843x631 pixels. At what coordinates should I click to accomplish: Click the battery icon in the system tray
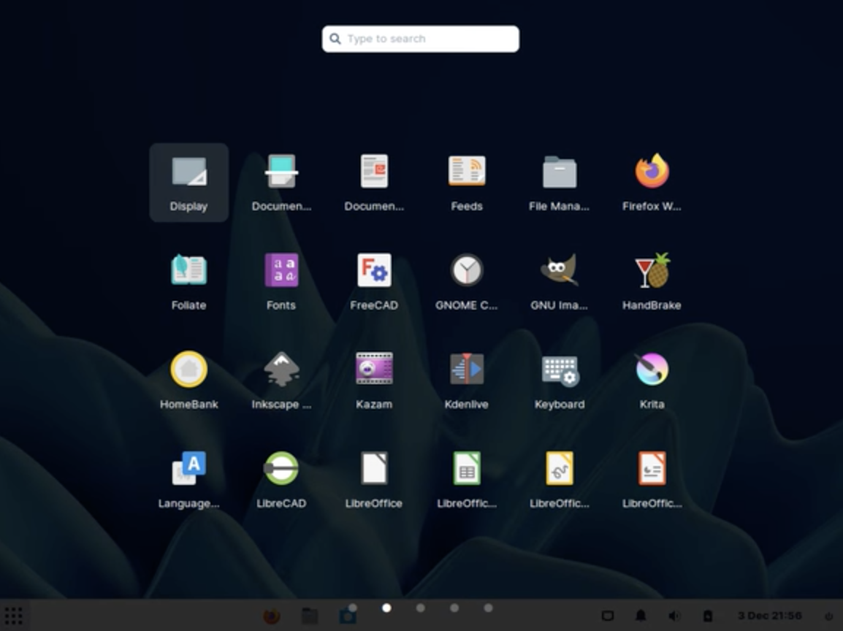[x=708, y=616]
